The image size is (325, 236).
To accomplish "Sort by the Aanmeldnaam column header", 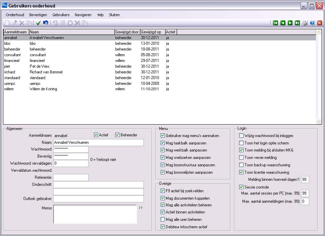I will pyautogui.click(x=16, y=32).
